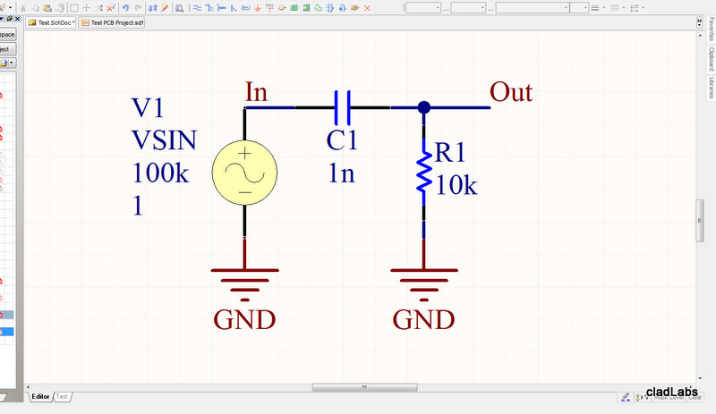
Task: Switch to the Test.SchDoc tab
Action: tap(52, 22)
